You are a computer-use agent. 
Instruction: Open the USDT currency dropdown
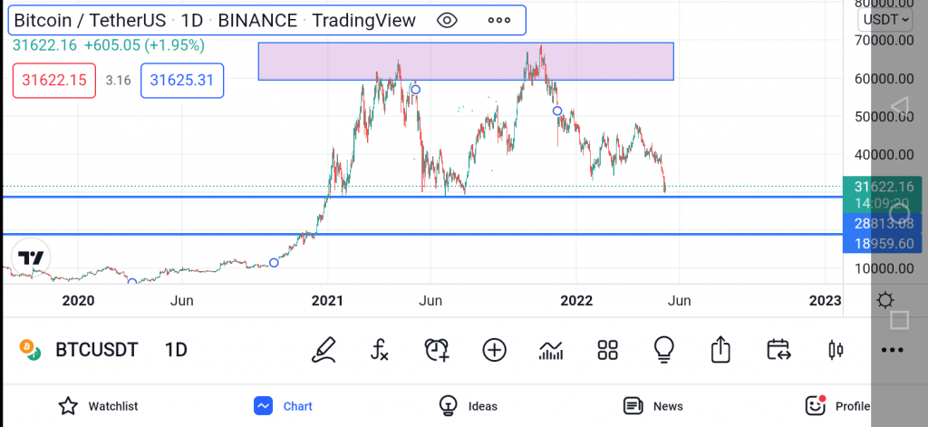click(x=886, y=20)
